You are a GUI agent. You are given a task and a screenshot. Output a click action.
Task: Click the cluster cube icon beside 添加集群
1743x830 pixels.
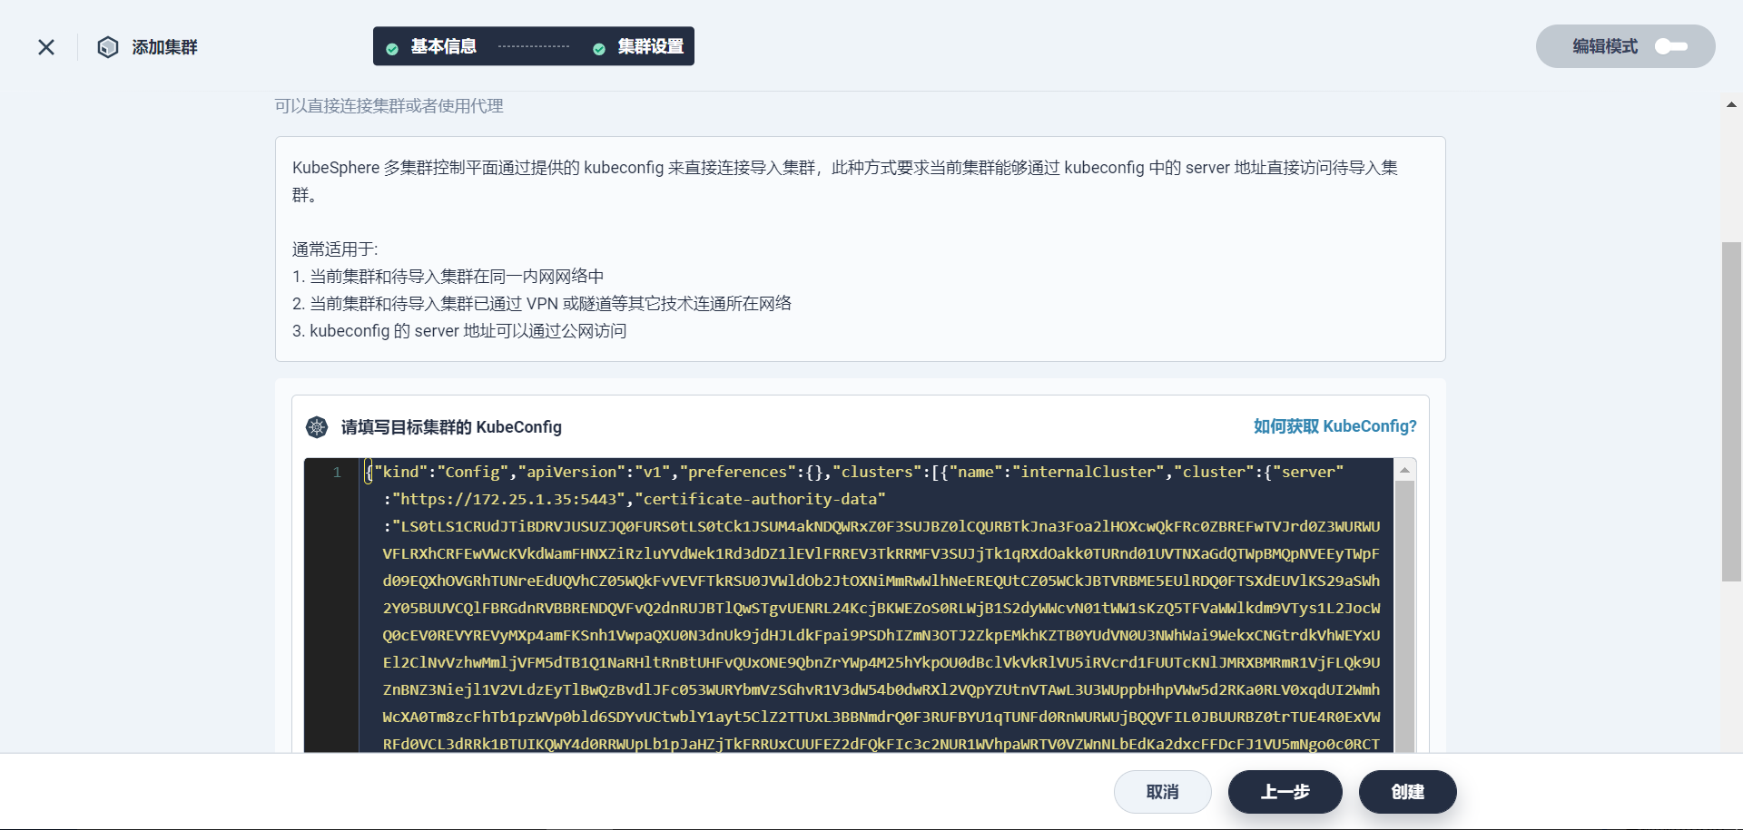[108, 47]
